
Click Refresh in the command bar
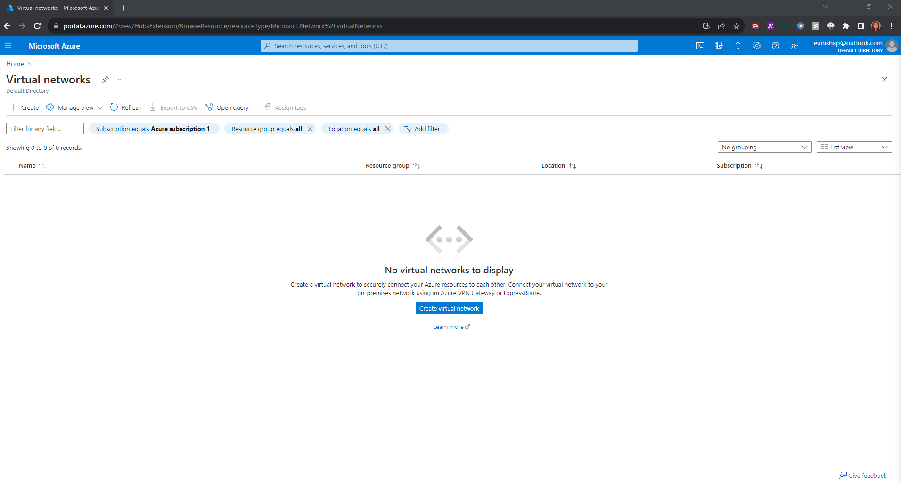coord(126,107)
